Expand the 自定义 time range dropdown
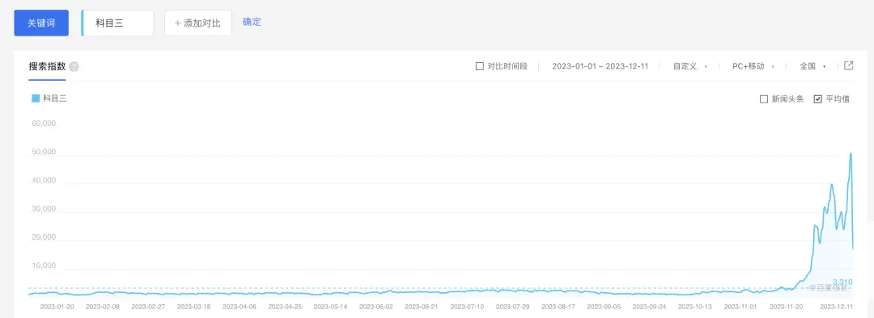This screenshot has width=874, height=318. point(690,66)
